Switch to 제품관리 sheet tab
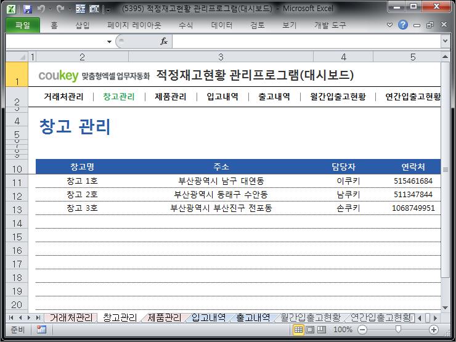This screenshot has height=342, width=456. 165,318
